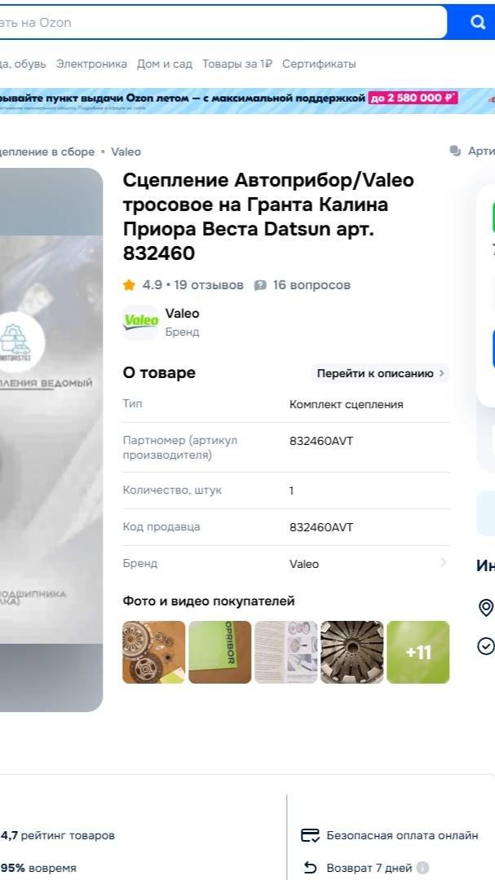Open the Дом и сад category

point(165,64)
